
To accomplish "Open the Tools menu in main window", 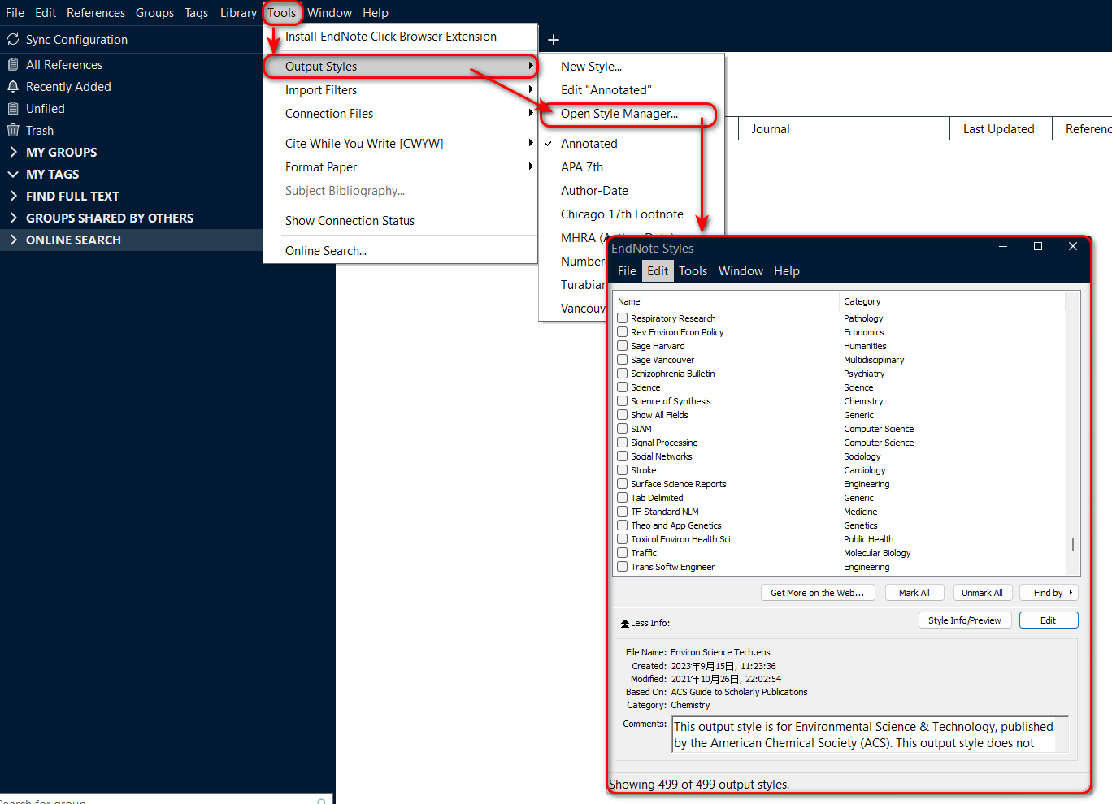I will click(282, 13).
